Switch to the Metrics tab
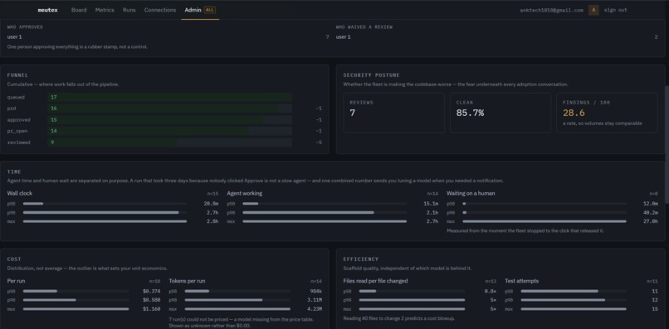The image size is (669, 329). point(105,10)
